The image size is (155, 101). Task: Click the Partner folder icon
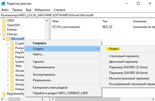tap(4, 30)
